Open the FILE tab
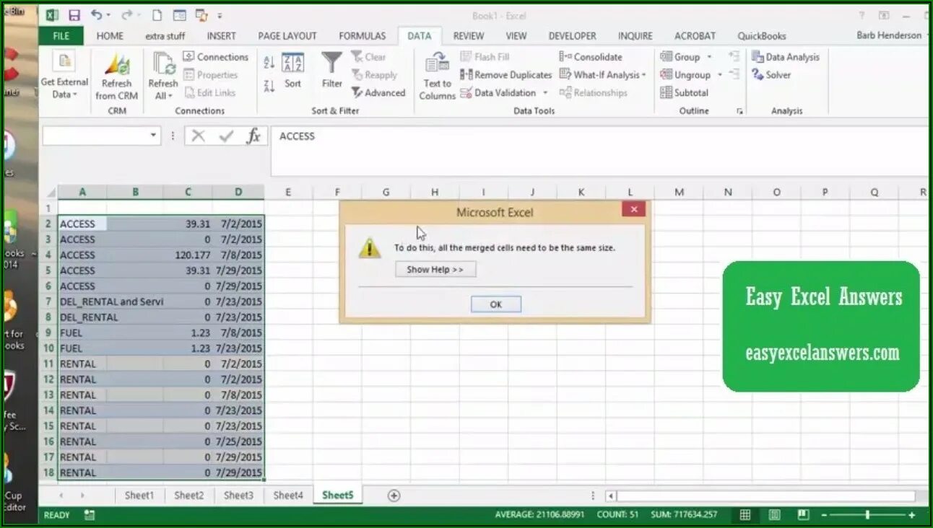 (61, 36)
